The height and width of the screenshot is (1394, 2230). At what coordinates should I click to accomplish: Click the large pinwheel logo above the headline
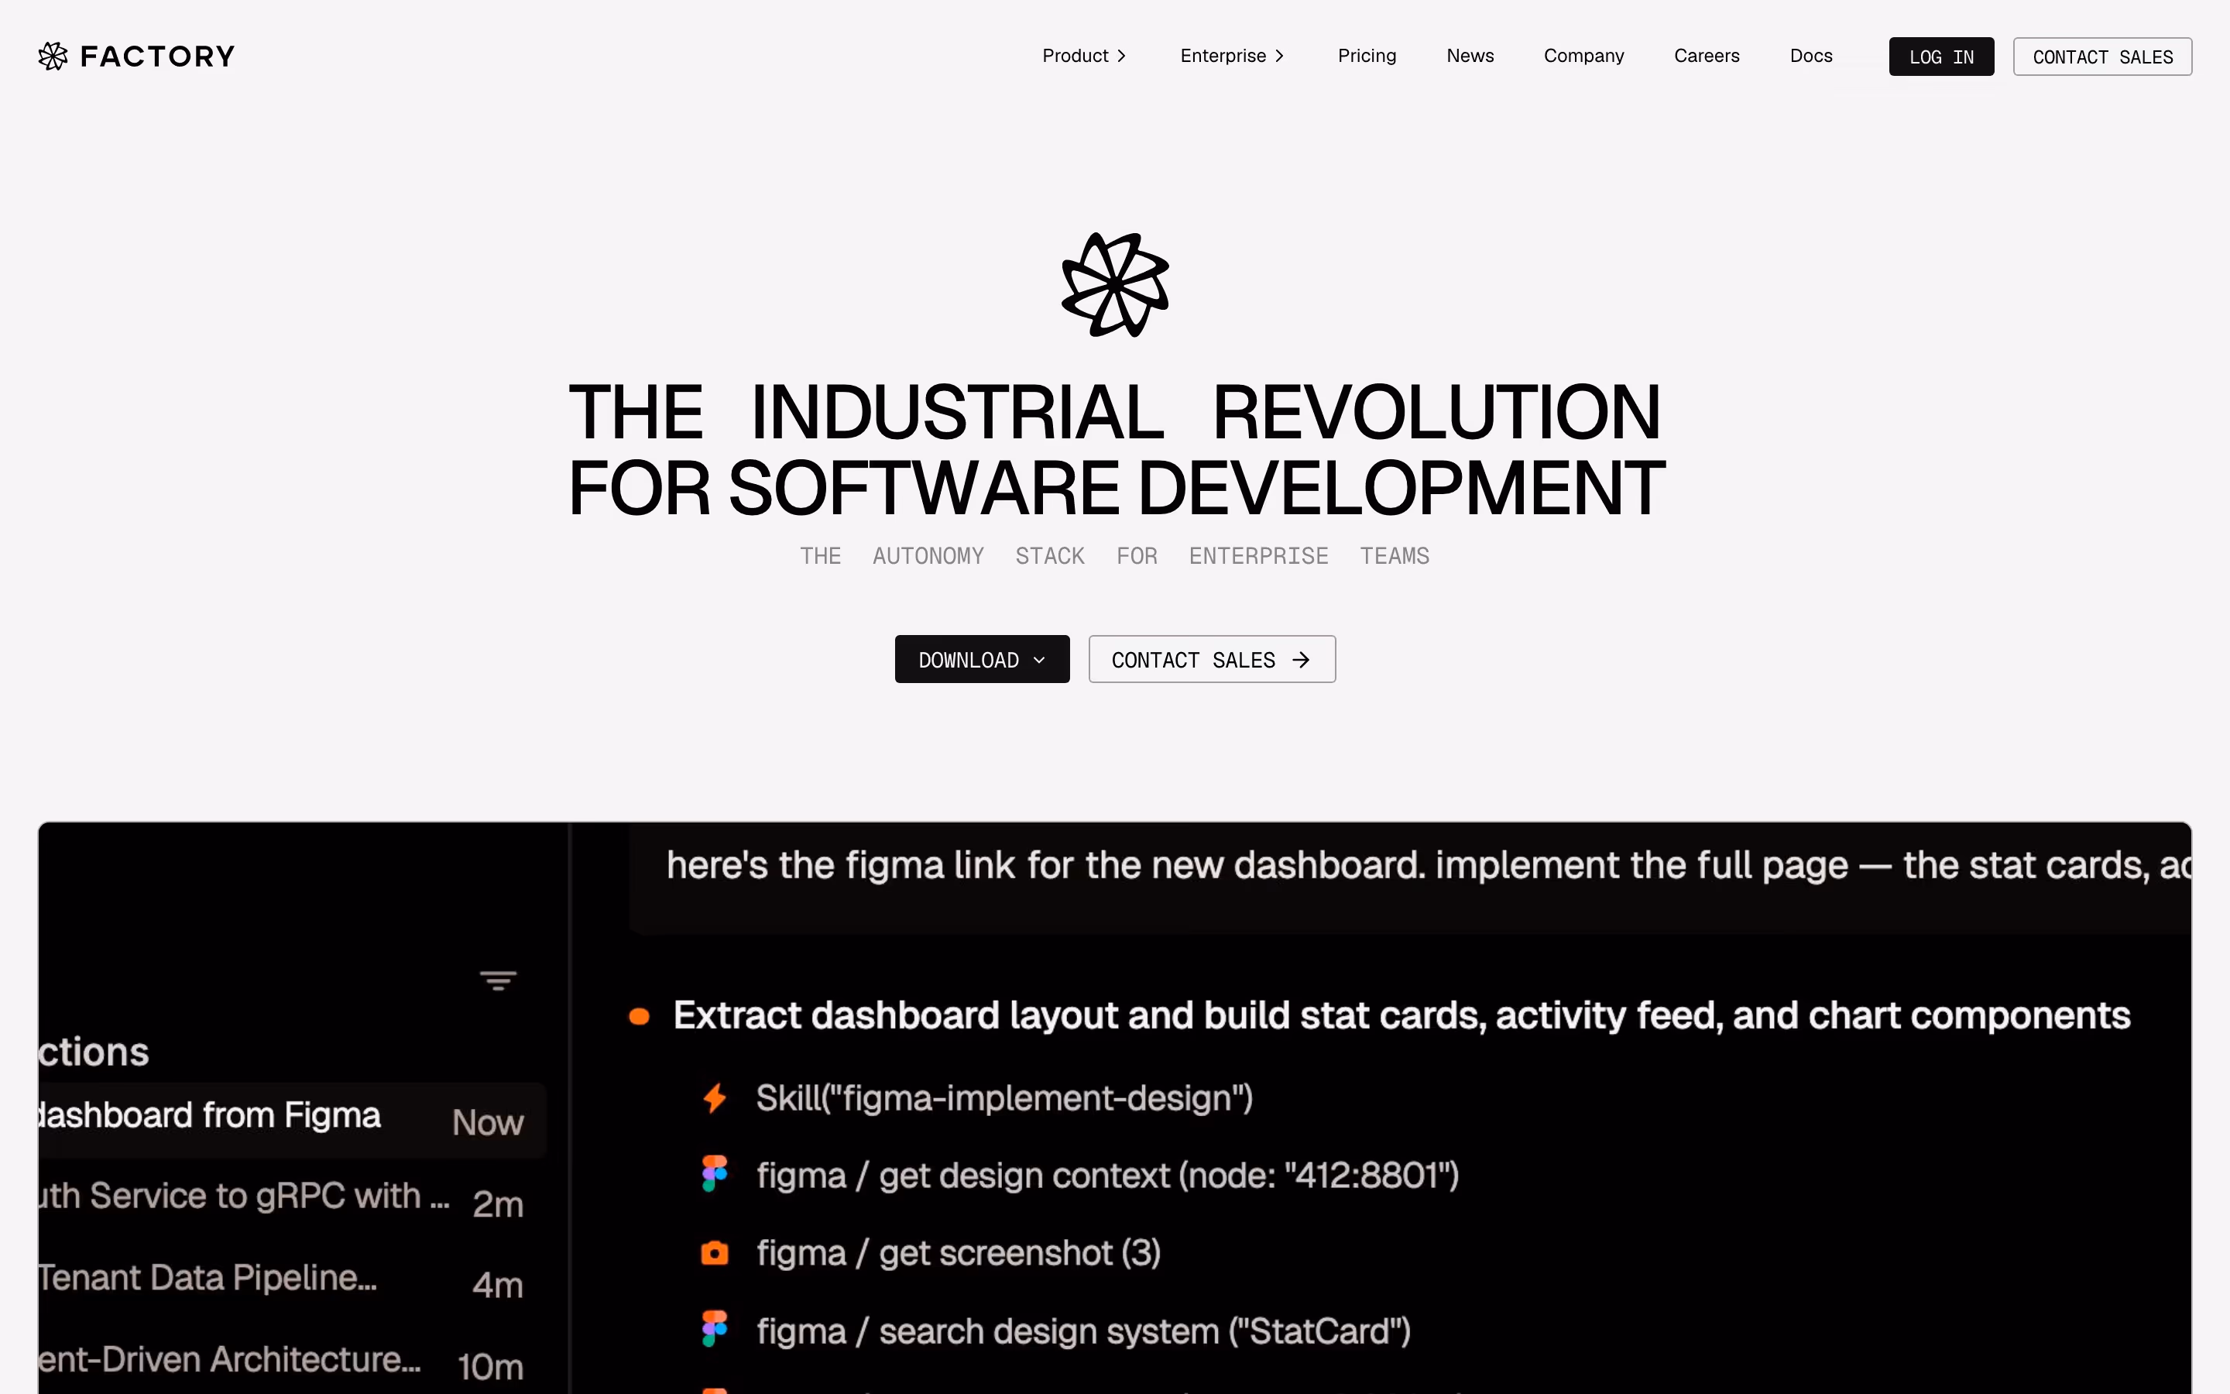coord(1115,285)
